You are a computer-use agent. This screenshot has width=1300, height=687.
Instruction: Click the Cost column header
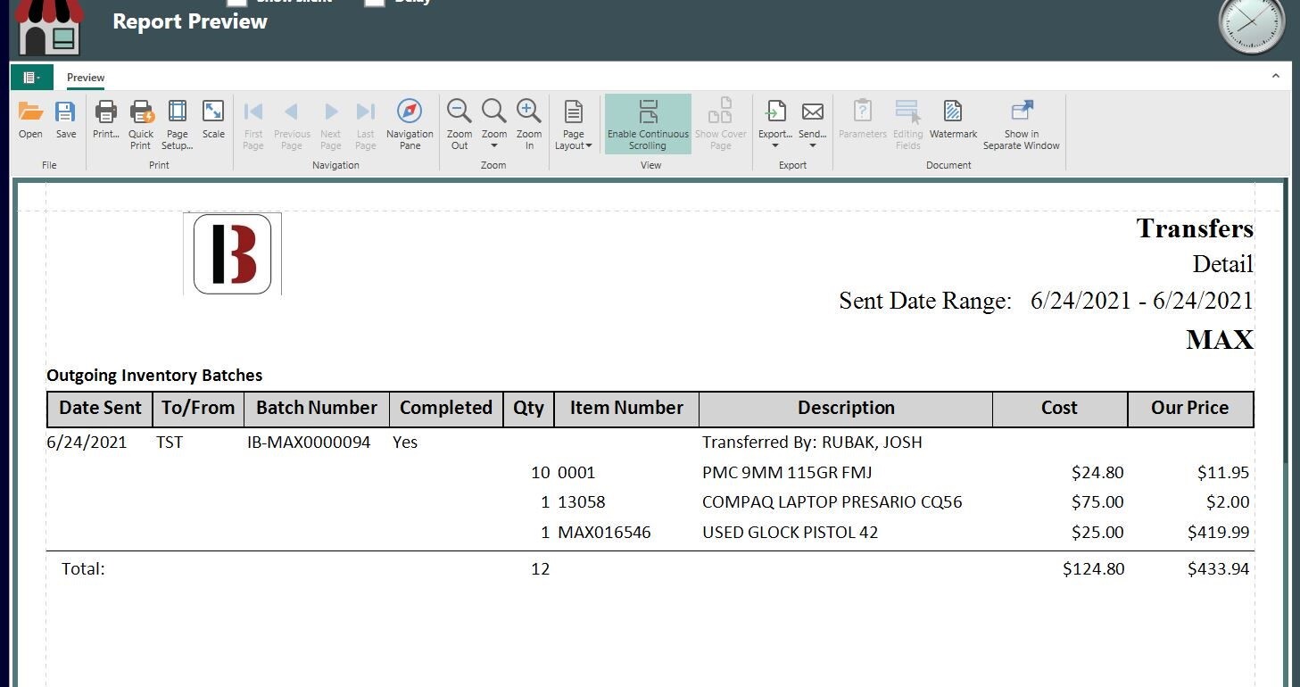(x=1059, y=409)
